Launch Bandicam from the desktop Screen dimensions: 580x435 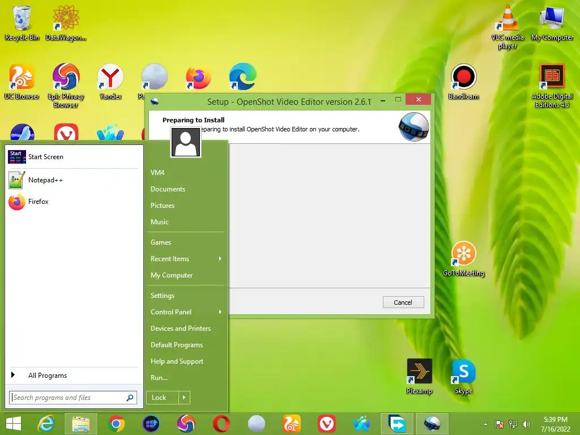[463, 82]
